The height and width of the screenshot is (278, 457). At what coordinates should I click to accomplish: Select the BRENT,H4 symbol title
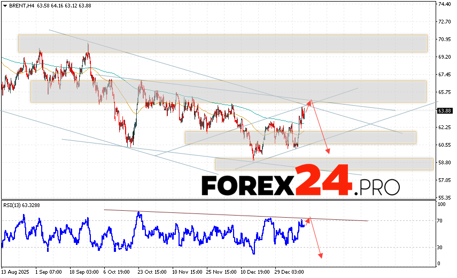[19, 6]
